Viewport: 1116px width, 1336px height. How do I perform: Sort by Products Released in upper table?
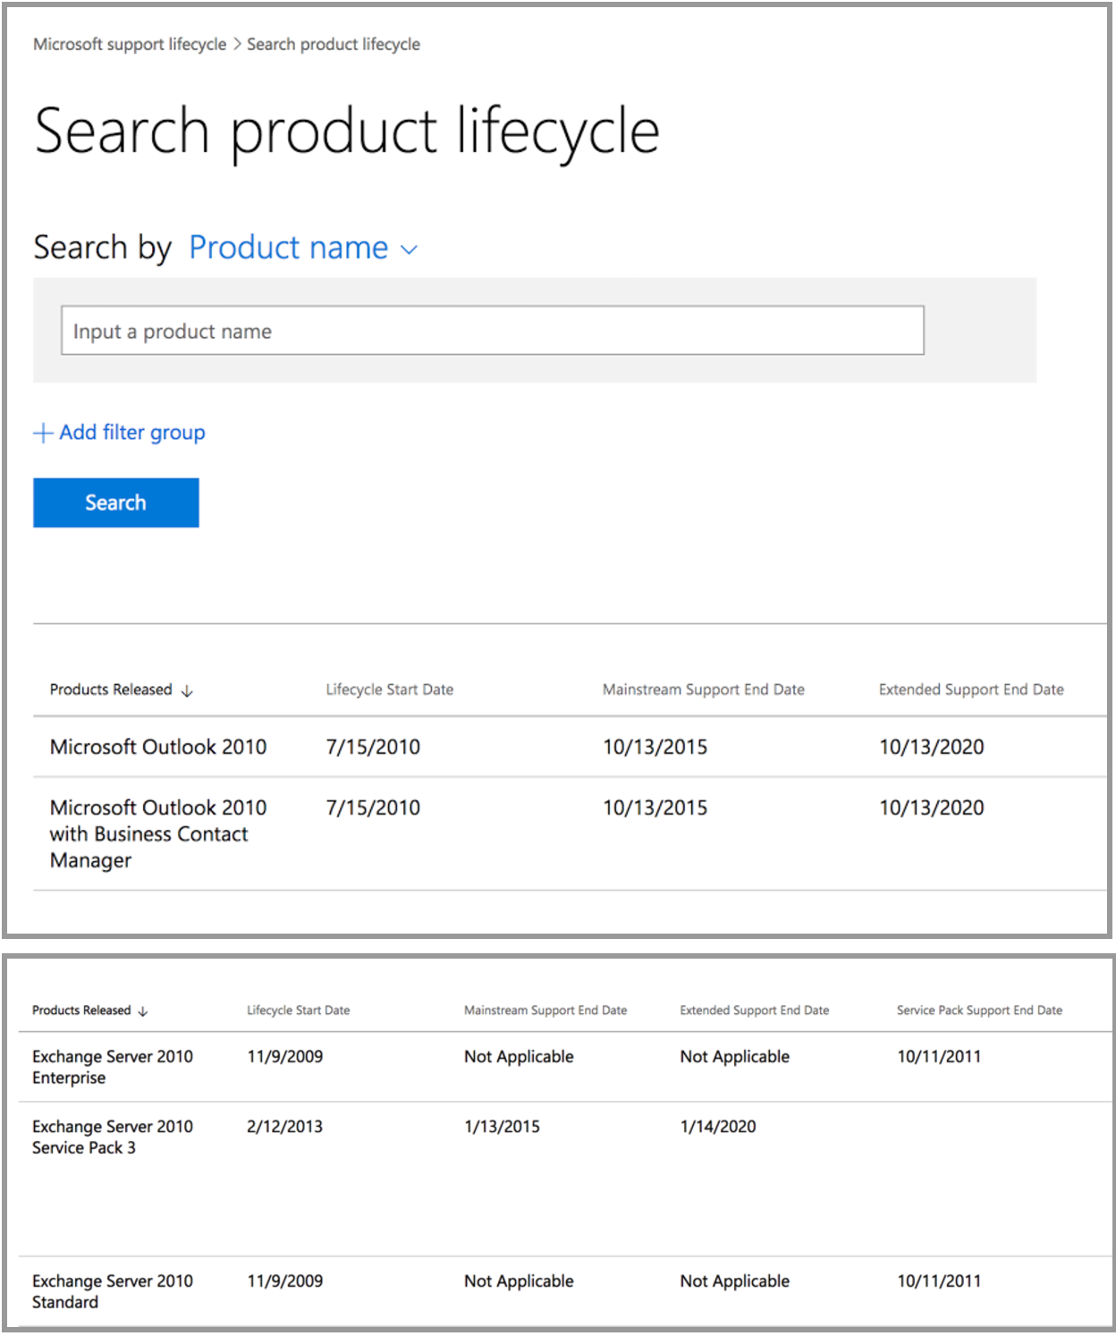(111, 689)
